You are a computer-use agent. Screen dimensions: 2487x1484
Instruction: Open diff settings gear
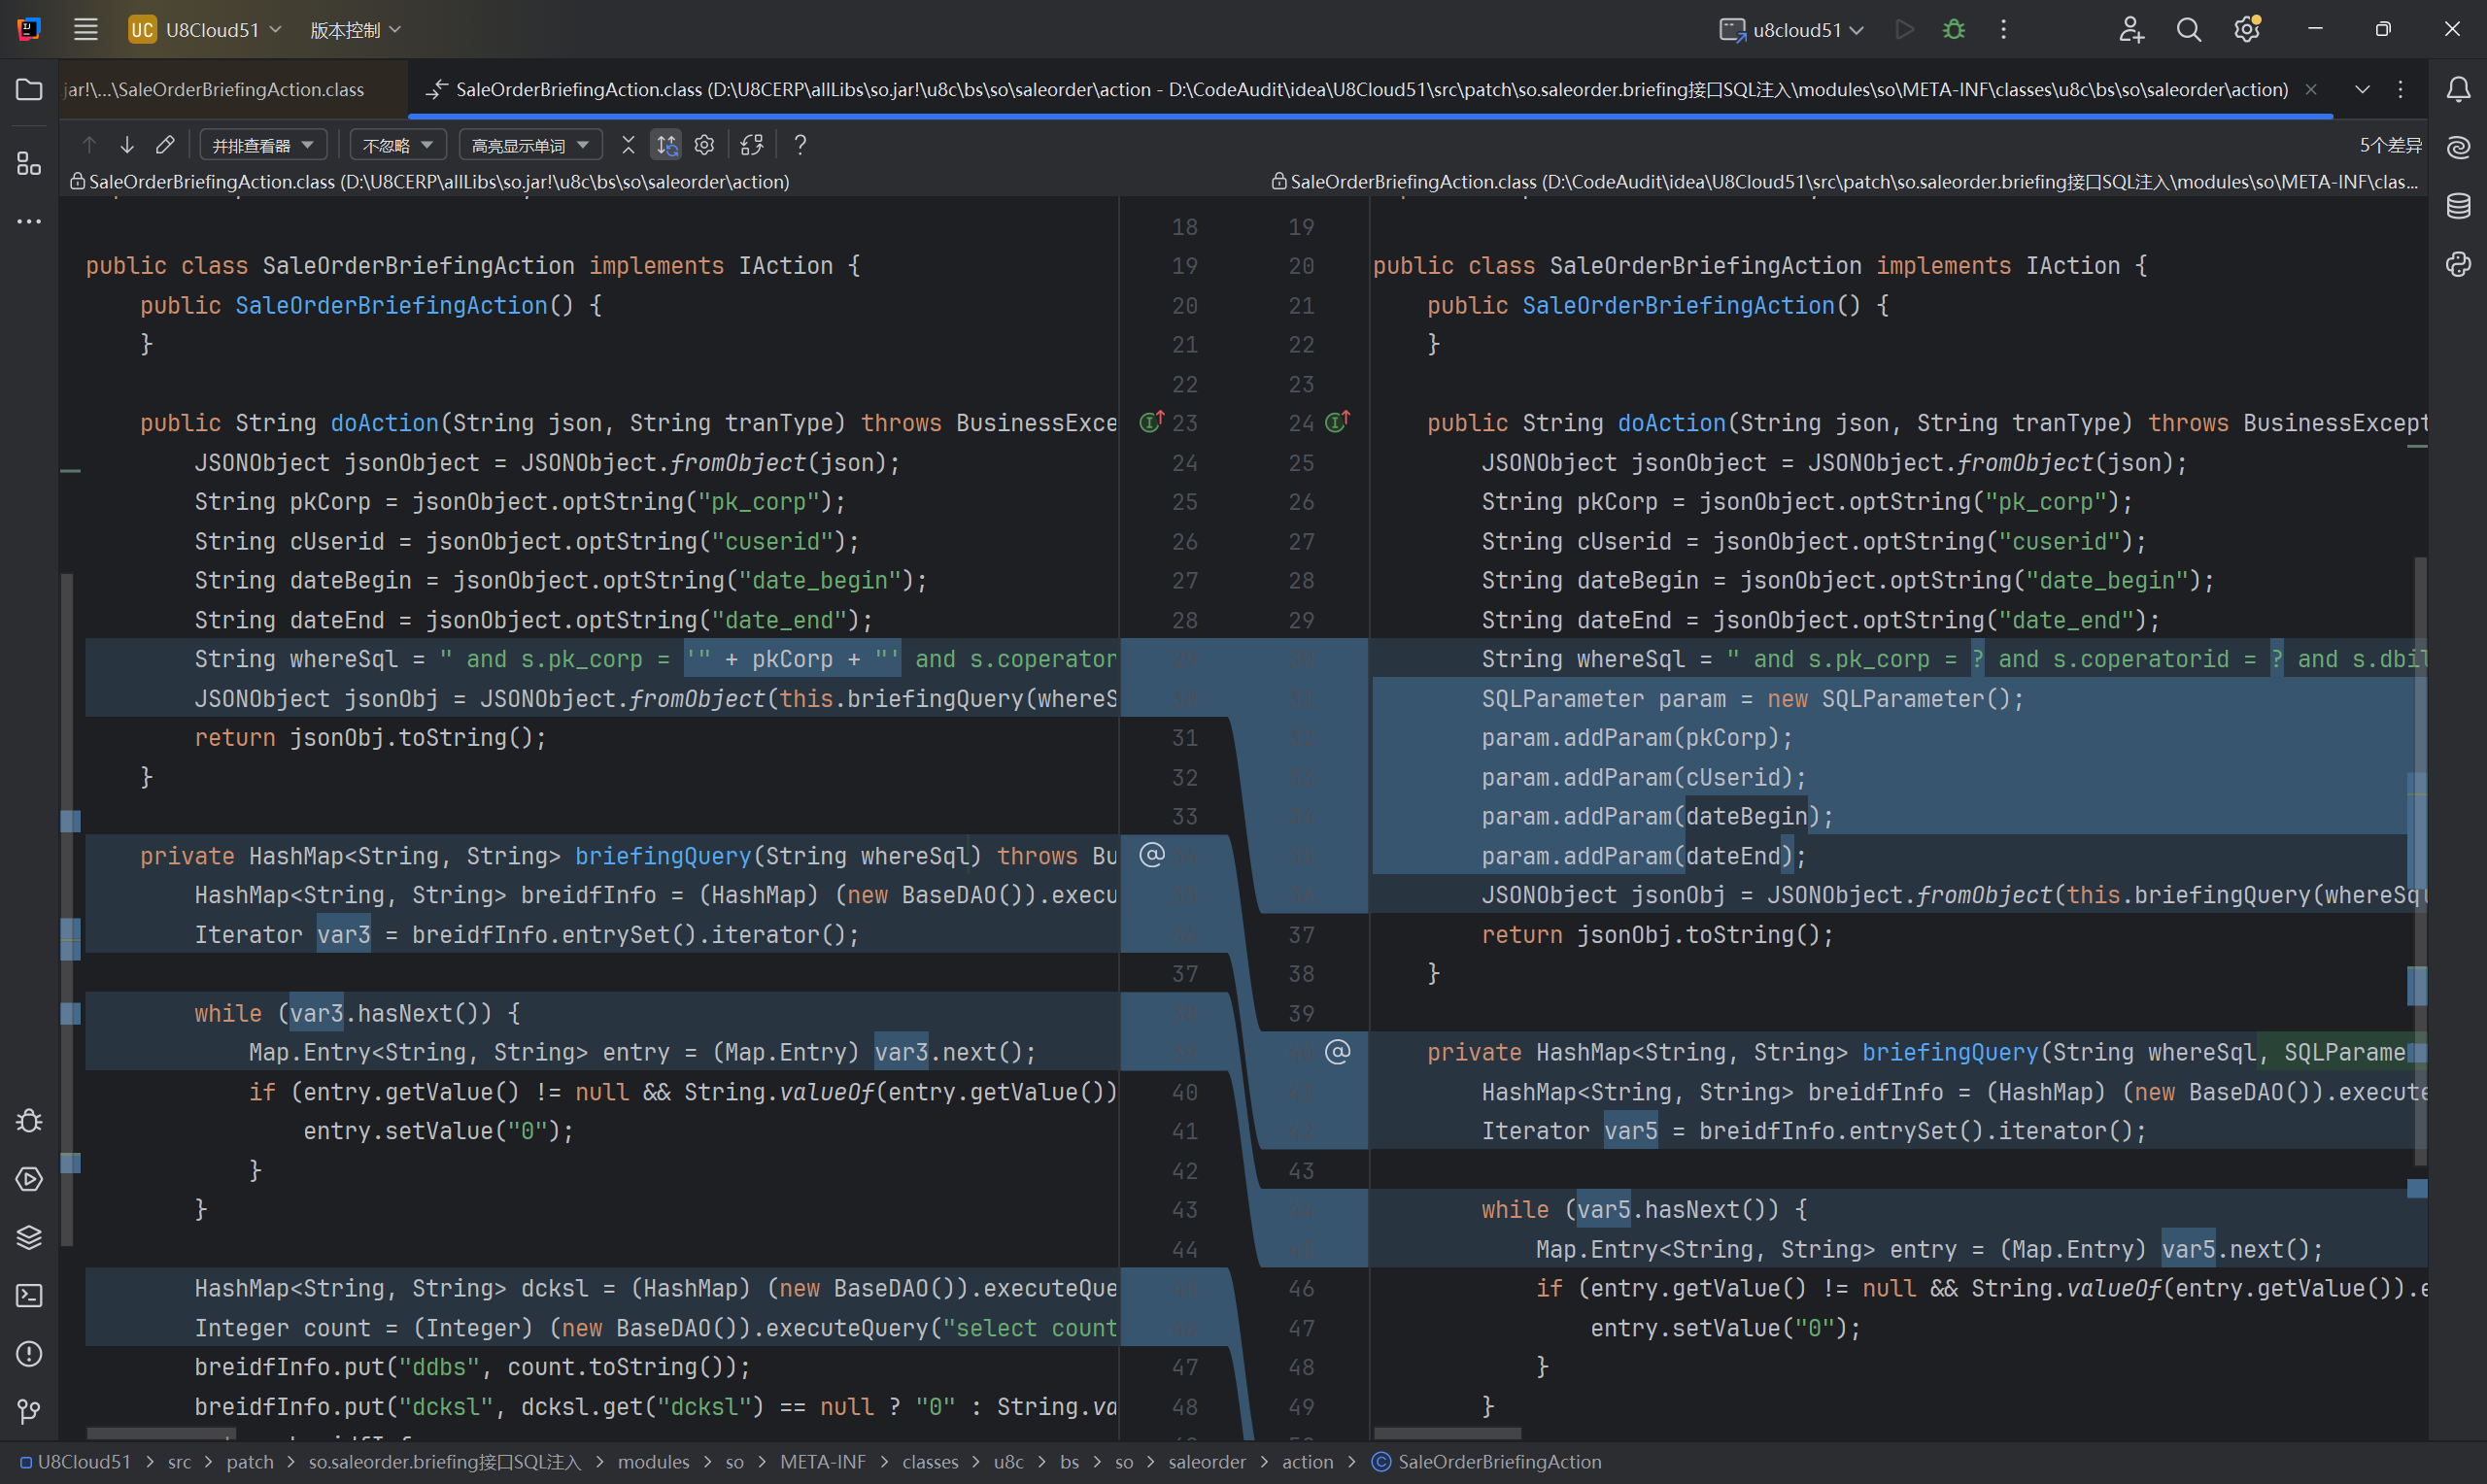pos(704,145)
